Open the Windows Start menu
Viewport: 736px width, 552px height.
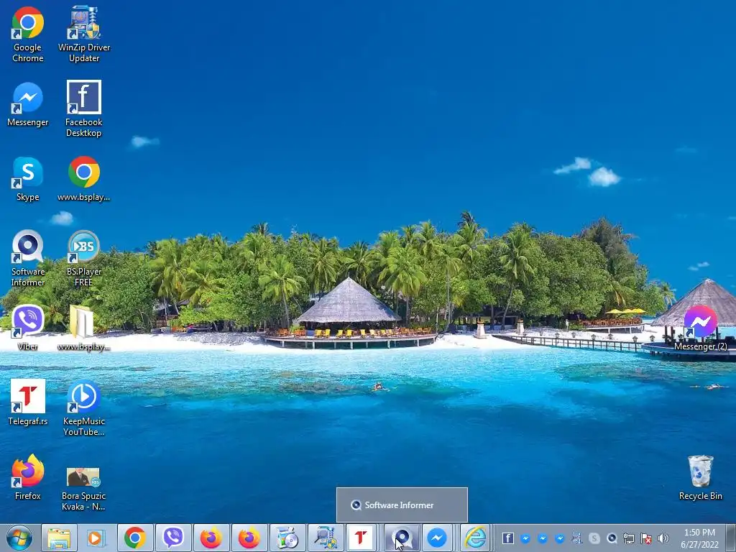tap(19, 538)
